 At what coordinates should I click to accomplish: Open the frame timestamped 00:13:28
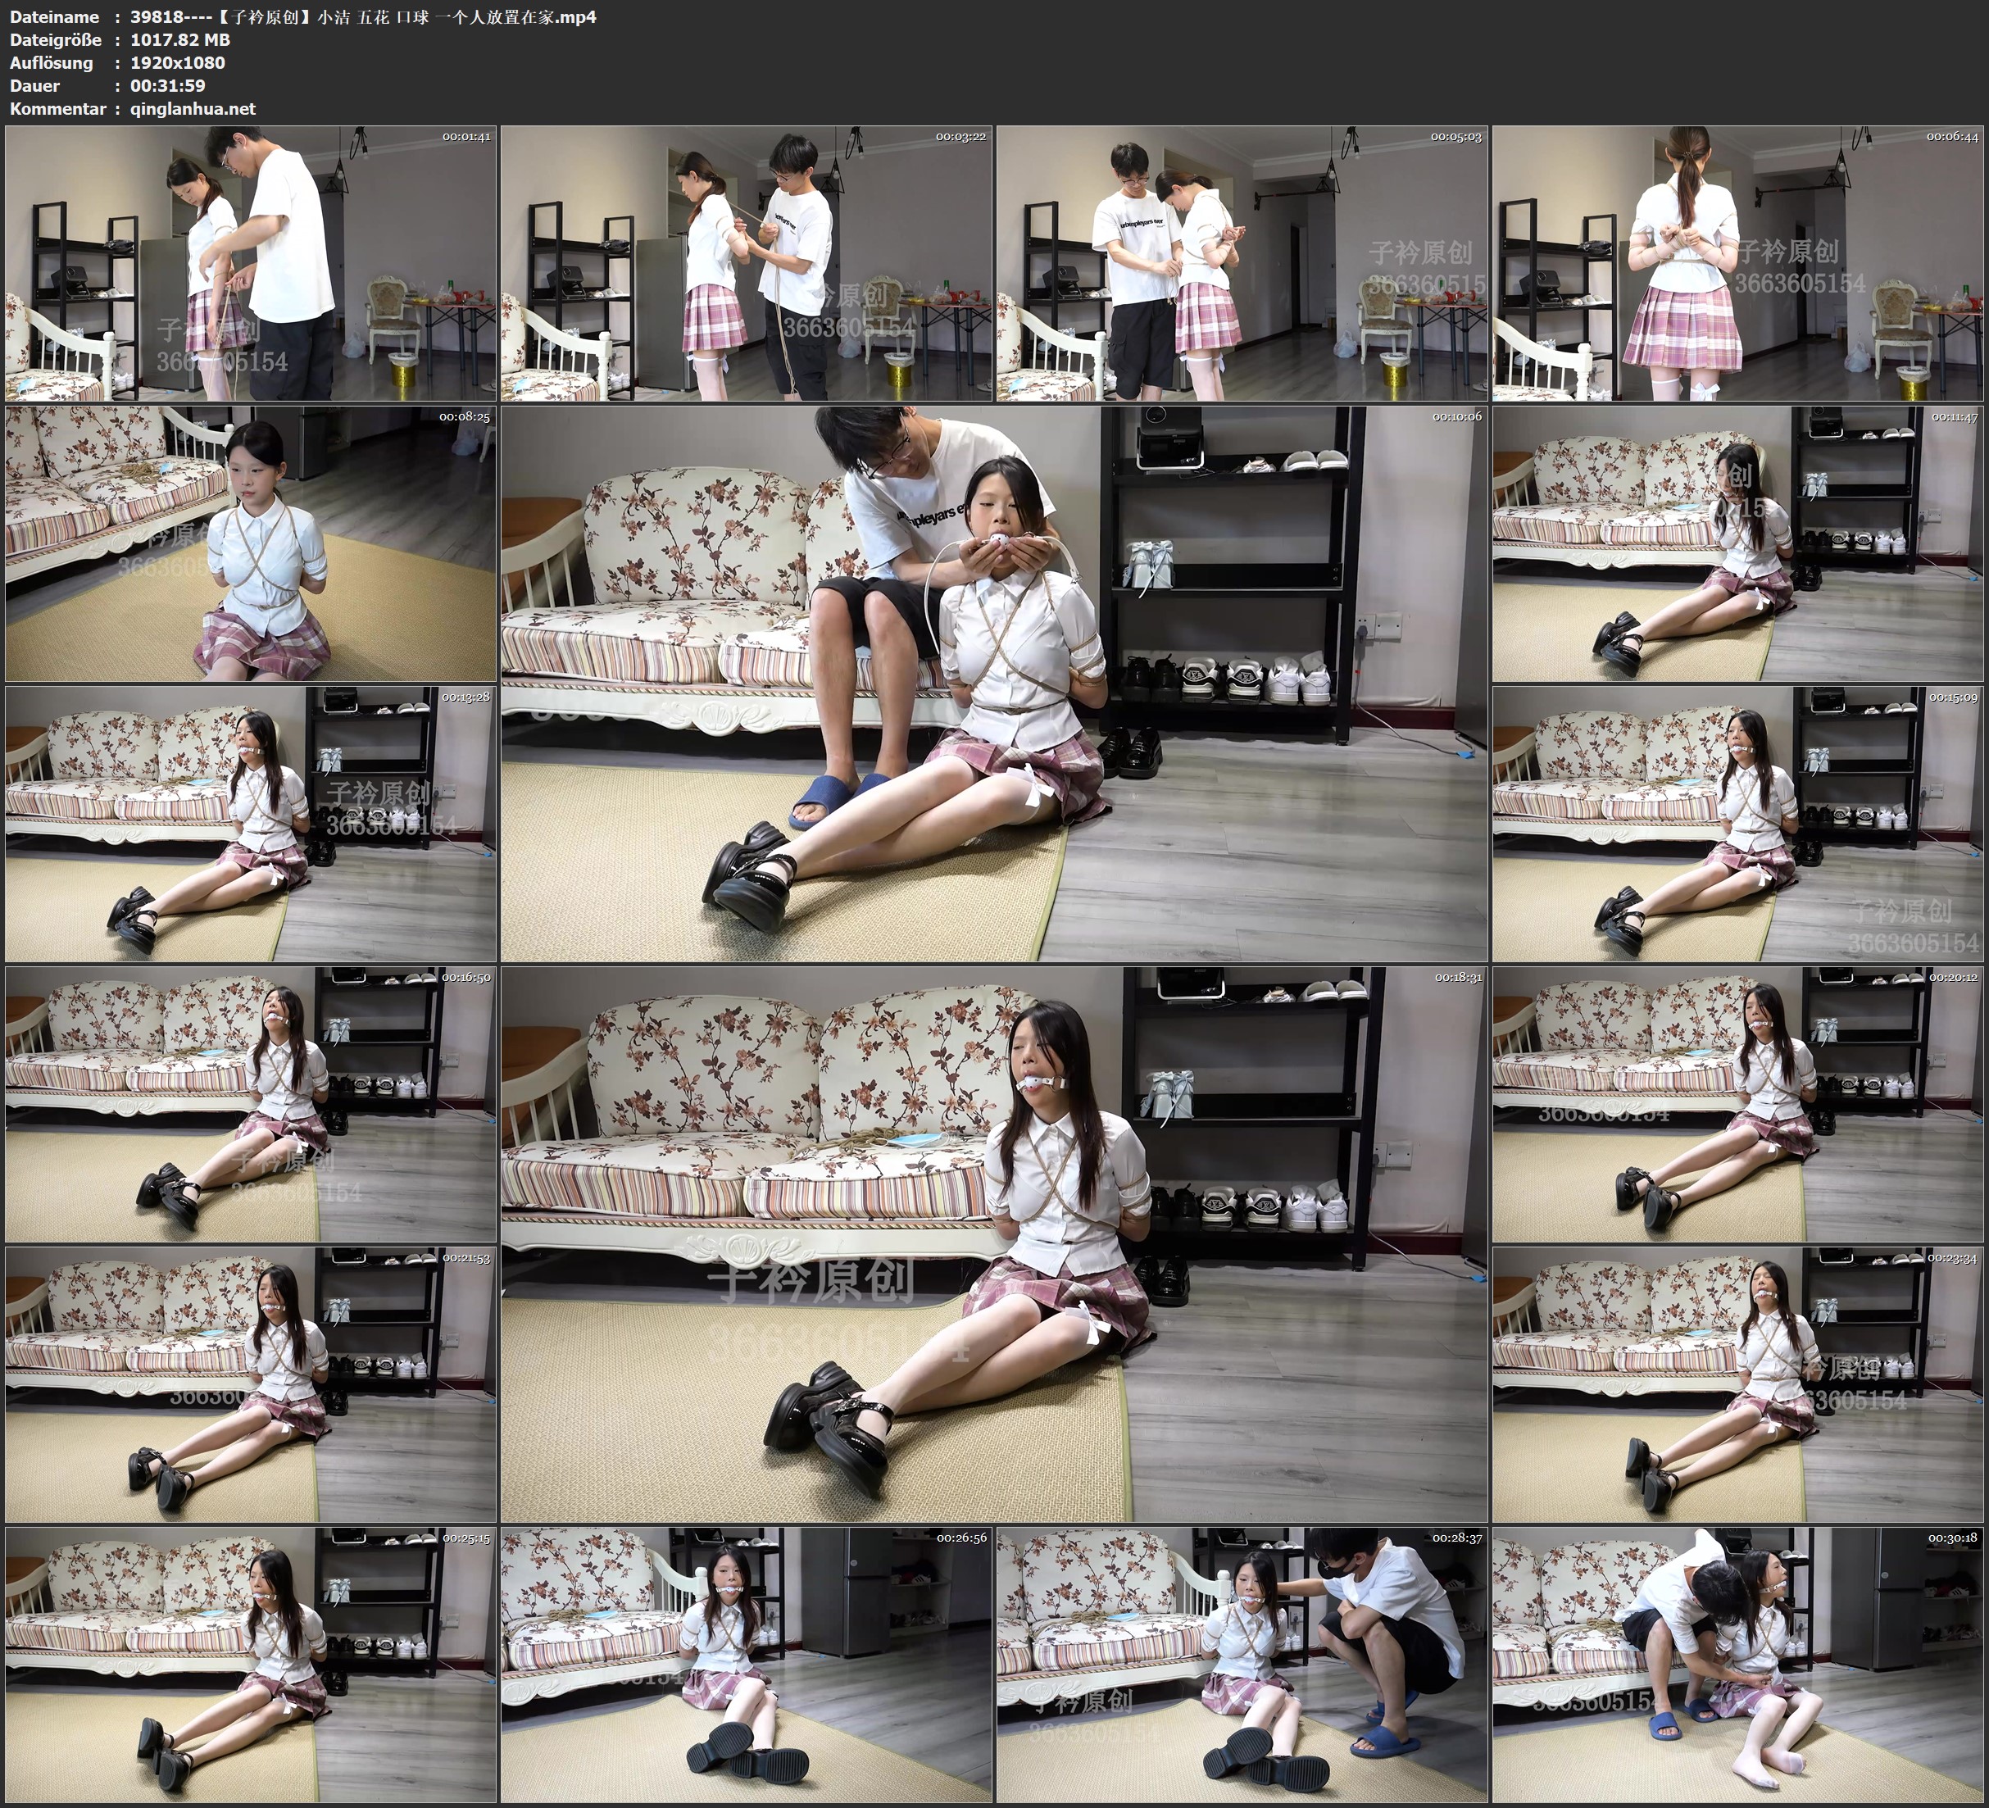[251, 823]
